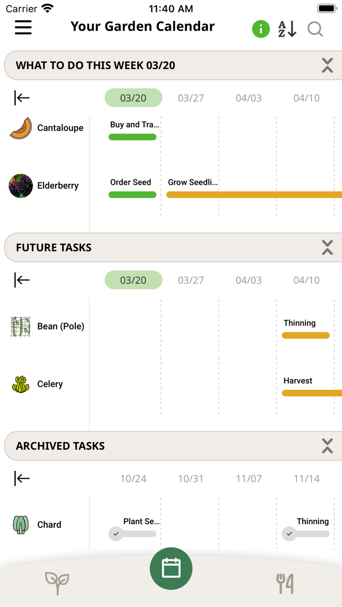Open the A-Z sort options

point(287,29)
